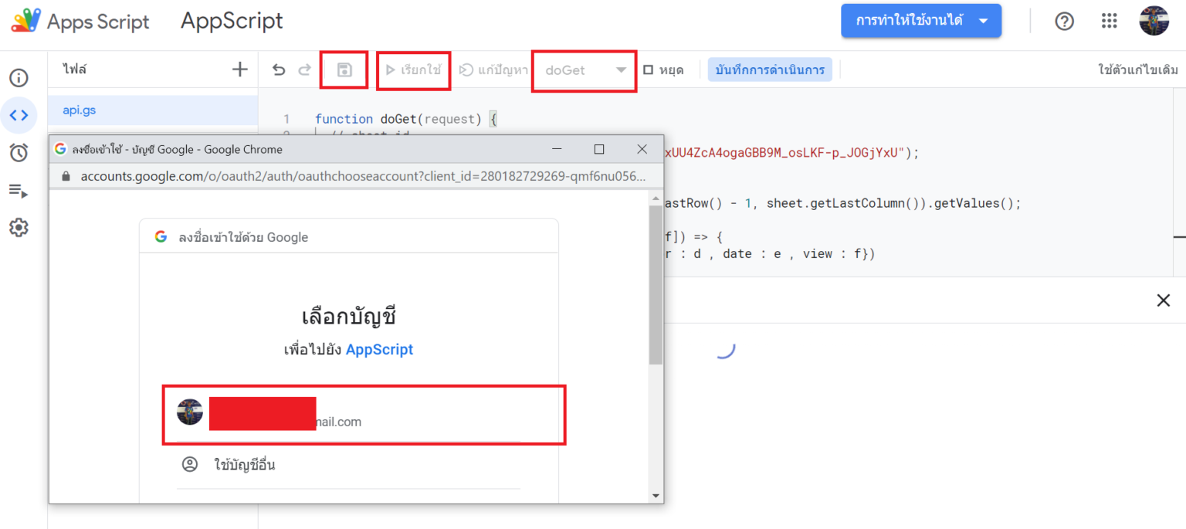Screen dimensions: 1186x529
Task: Undo the last edit in the editor toolbar
Action: point(279,70)
